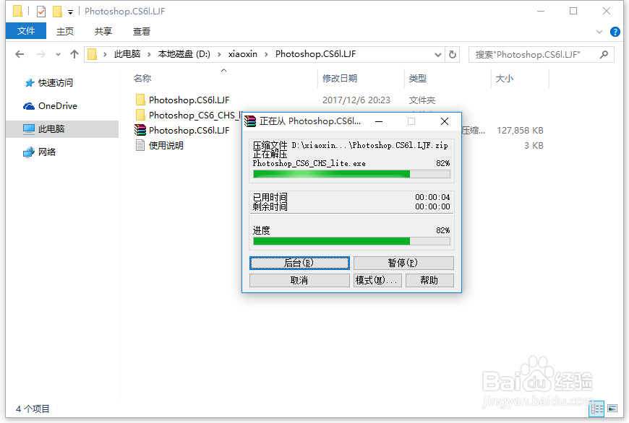Click the Explorer title bar folder icon
629x423 pixels.
pyautogui.click(x=17, y=11)
